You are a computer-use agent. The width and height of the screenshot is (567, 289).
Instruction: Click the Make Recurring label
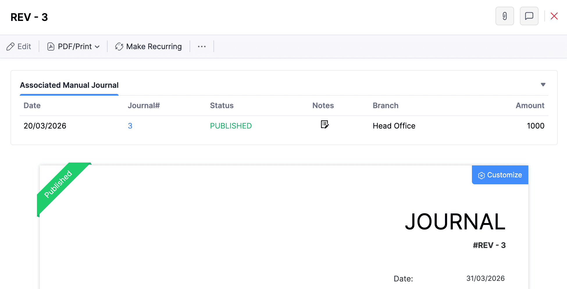[x=154, y=47]
